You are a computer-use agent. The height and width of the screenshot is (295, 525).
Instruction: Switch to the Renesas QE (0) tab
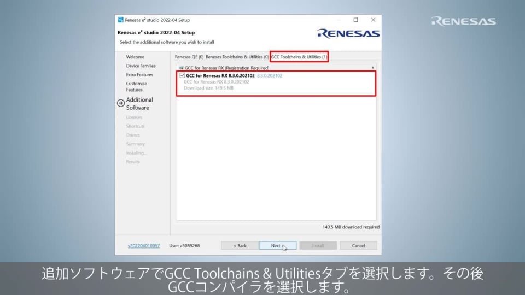pyautogui.click(x=189, y=57)
